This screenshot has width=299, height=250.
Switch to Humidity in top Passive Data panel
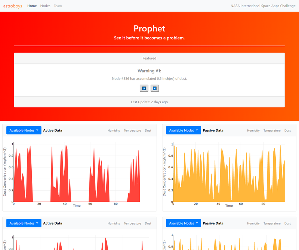[x=253, y=131]
